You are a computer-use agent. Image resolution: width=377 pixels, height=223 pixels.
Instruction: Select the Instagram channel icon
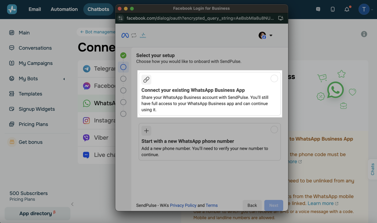tap(87, 120)
